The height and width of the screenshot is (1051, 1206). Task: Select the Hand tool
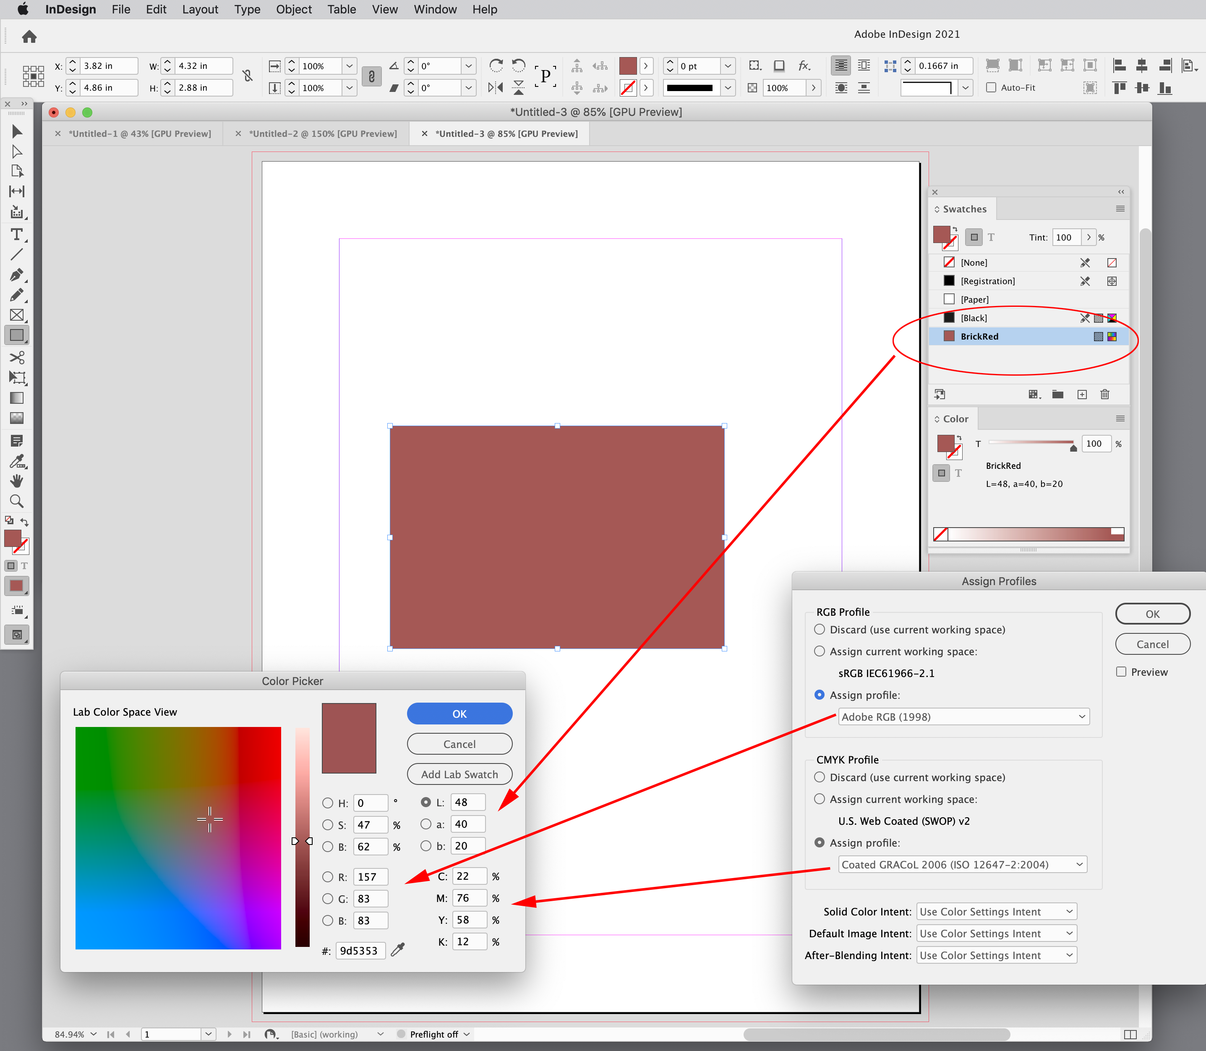17,481
